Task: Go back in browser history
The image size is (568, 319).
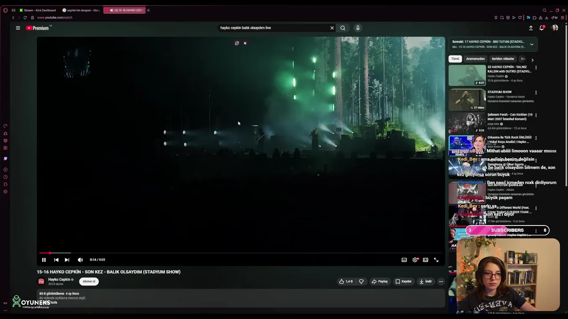Action: (13, 18)
